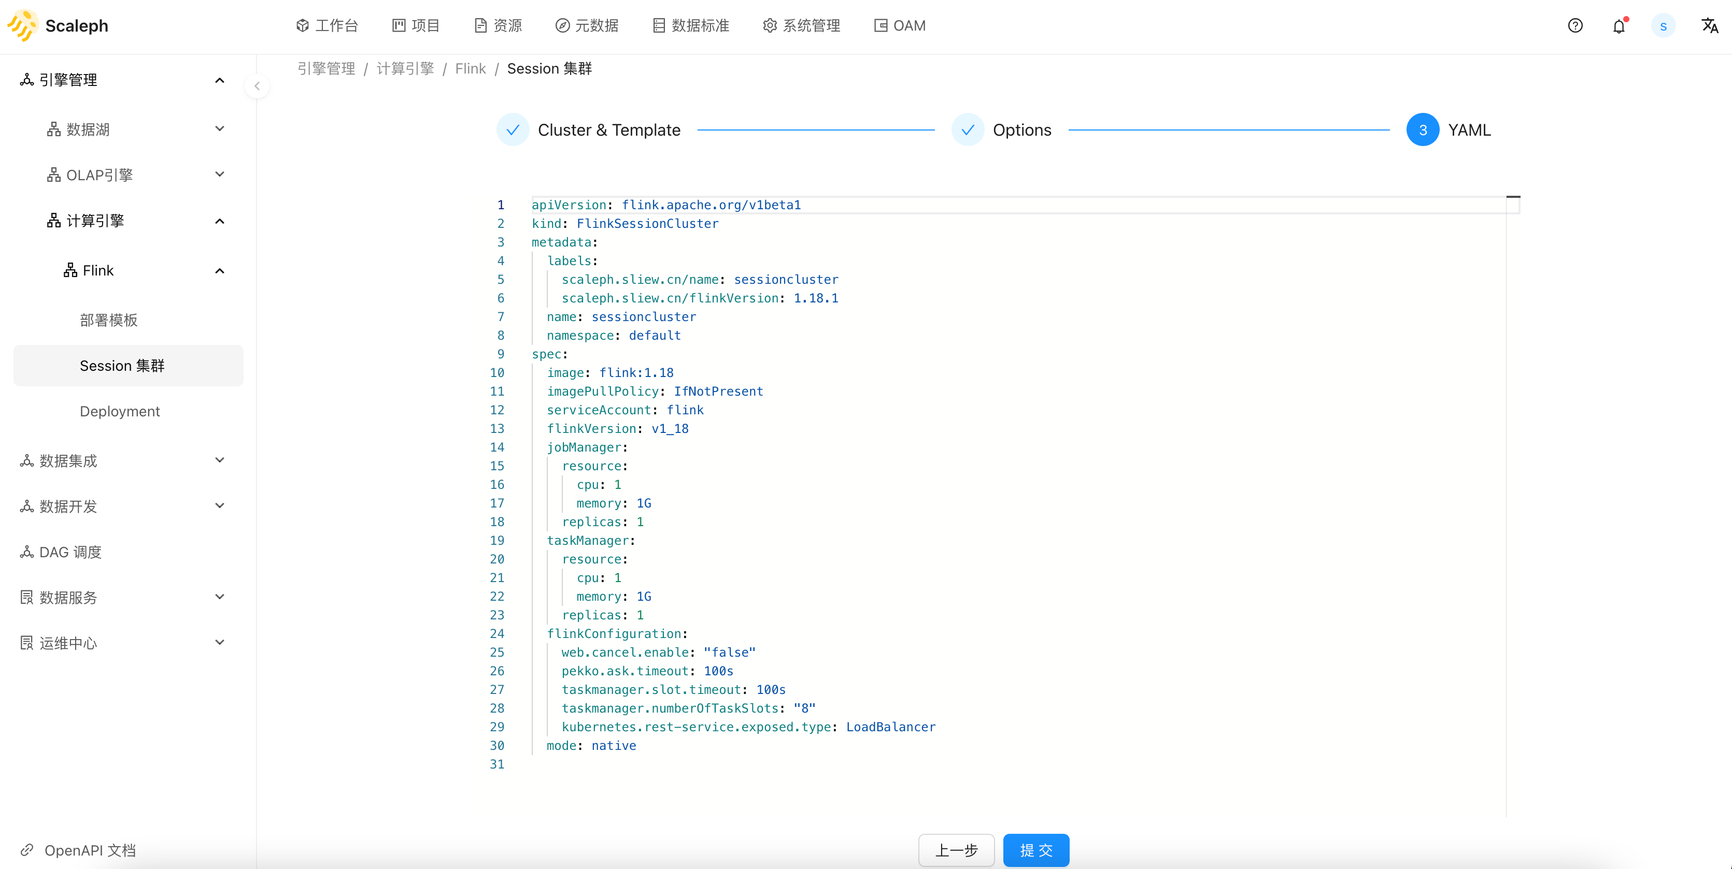This screenshot has width=1732, height=869.
Task: Open the 资源 top menu
Action: 498,25
